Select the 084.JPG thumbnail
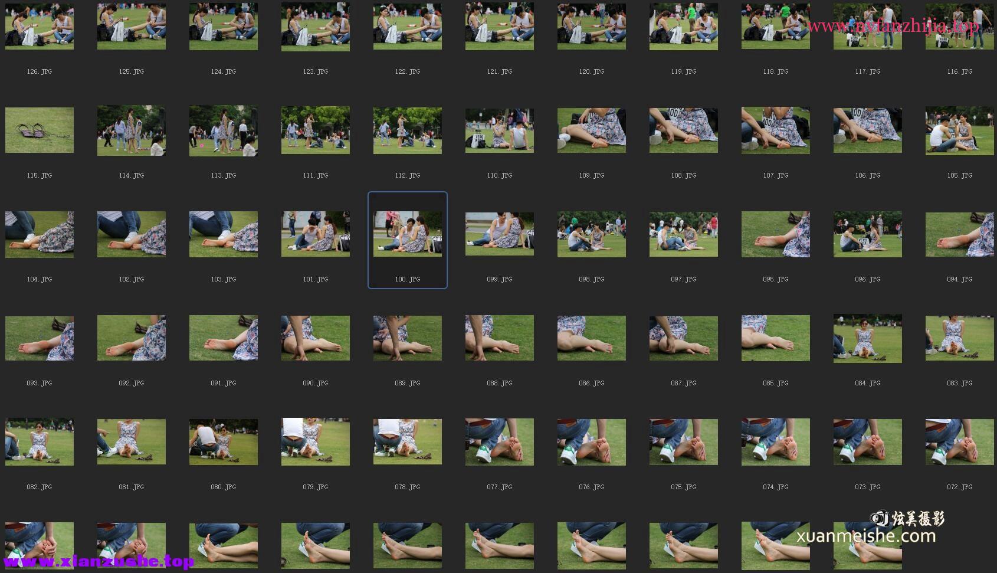Image resolution: width=997 pixels, height=573 pixels. pyautogui.click(x=868, y=338)
